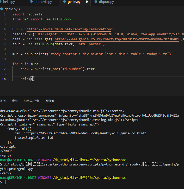Screen dimensions: 184x189
Task: Select the genie.py editor tab
Action: click(x=74, y=2)
